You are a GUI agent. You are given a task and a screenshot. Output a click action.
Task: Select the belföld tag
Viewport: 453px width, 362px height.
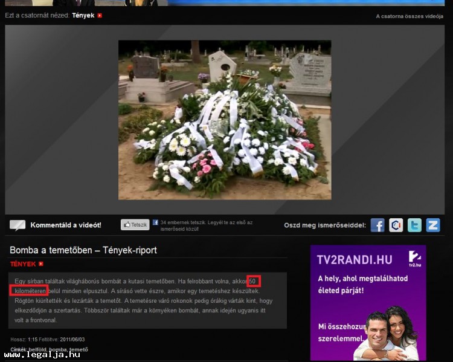[x=37, y=349]
